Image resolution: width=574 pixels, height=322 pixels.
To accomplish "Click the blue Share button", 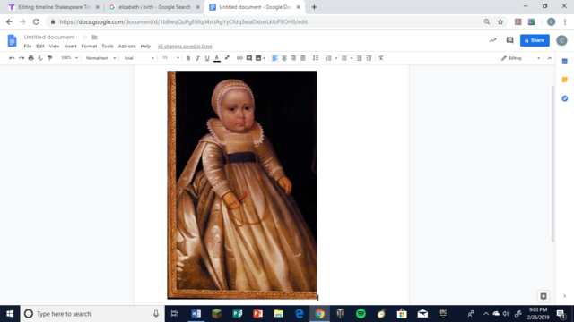I will [x=535, y=40].
